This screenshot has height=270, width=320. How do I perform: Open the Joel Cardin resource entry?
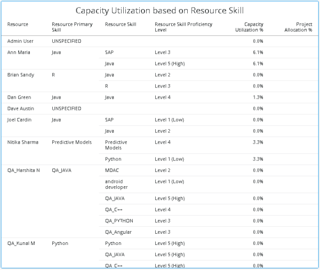[20, 120]
